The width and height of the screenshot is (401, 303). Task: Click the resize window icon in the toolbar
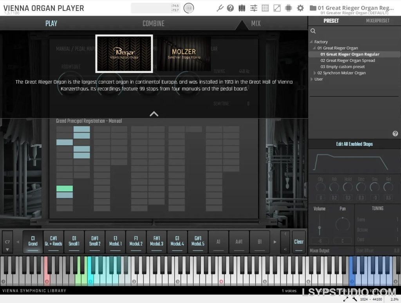(x=277, y=8)
